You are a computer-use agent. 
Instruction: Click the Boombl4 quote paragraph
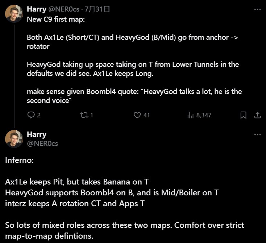(134, 96)
